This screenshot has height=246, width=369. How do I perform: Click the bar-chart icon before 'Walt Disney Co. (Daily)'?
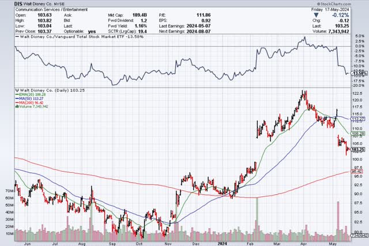click(17, 90)
